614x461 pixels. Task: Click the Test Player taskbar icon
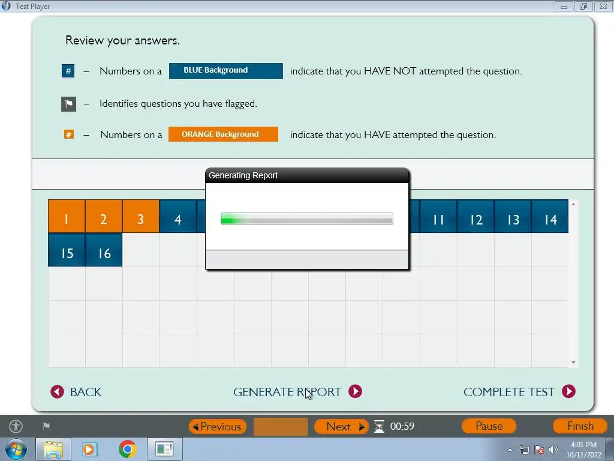pos(164,449)
